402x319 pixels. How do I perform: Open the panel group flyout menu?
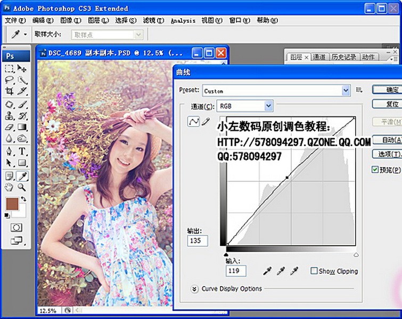click(393, 59)
